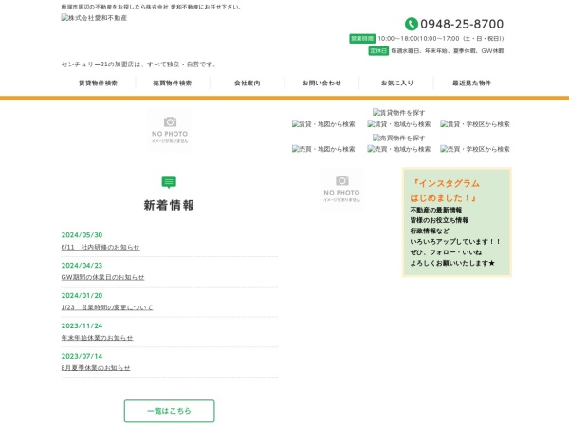Viewport: 569px width, 427px height.
Task: Click the NO PHOTO thumbnail beside Instagram banner
Action: (341, 189)
